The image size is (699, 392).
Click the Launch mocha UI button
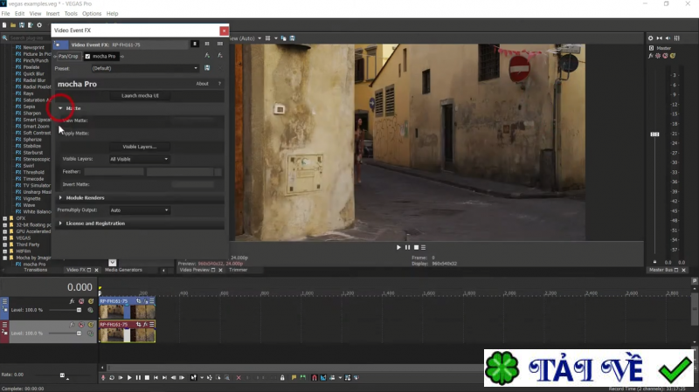point(140,95)
